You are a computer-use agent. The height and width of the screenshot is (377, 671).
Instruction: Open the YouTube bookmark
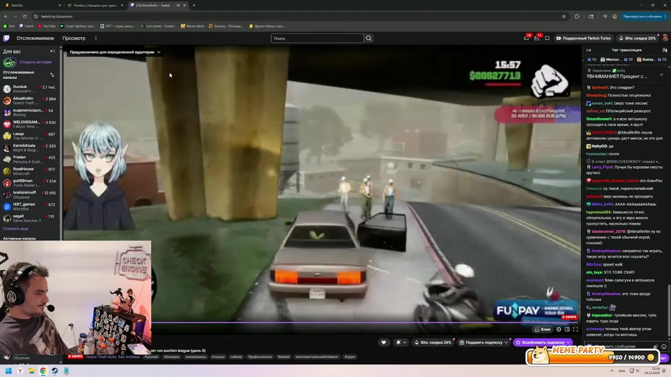(47, 26)
